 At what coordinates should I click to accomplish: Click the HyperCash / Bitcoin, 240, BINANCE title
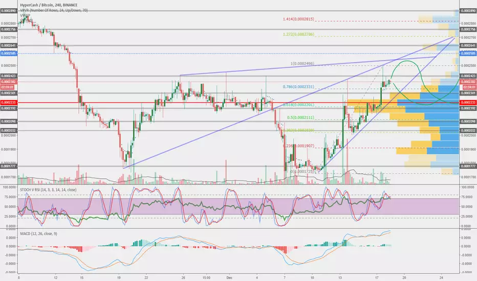[x=49, y=5]
